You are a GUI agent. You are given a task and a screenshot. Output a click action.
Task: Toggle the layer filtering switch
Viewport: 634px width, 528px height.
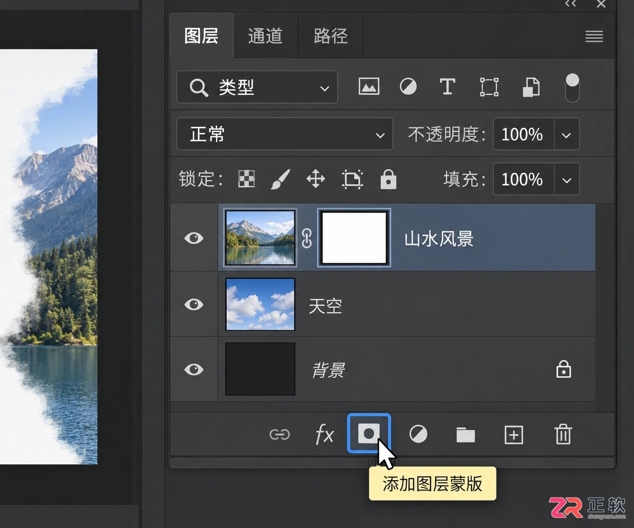[572, 88]
